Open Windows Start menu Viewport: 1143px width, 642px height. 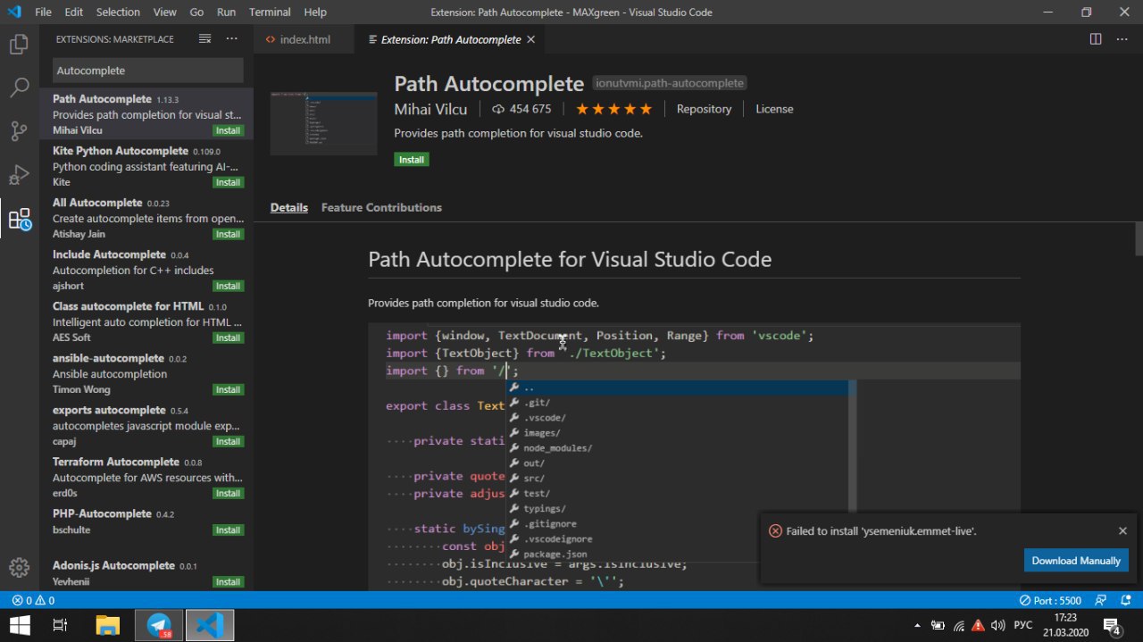tap(20, 625)
